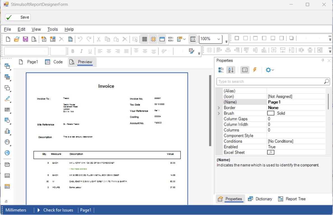
Task: Click the Save button with checkmark
Action: point(18,17)
